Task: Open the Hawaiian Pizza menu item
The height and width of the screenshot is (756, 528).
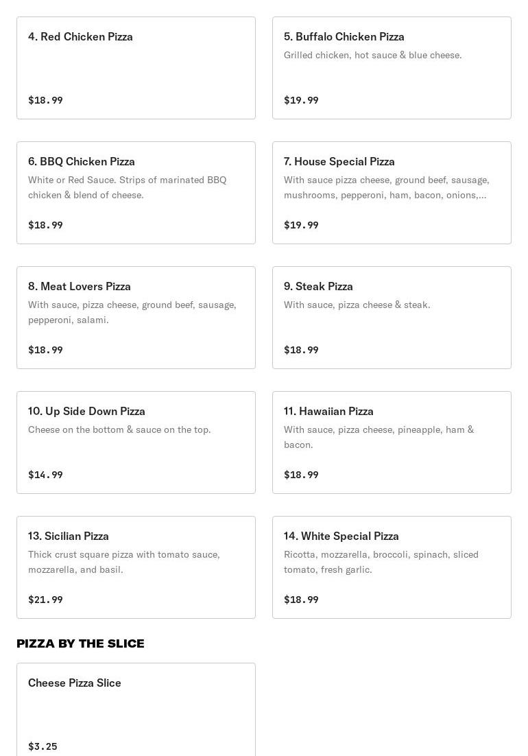Action: 392,442
